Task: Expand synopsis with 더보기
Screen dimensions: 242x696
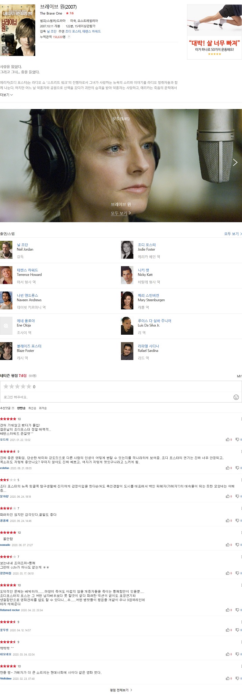Action: pyautogui.click(x=7, y=94)
